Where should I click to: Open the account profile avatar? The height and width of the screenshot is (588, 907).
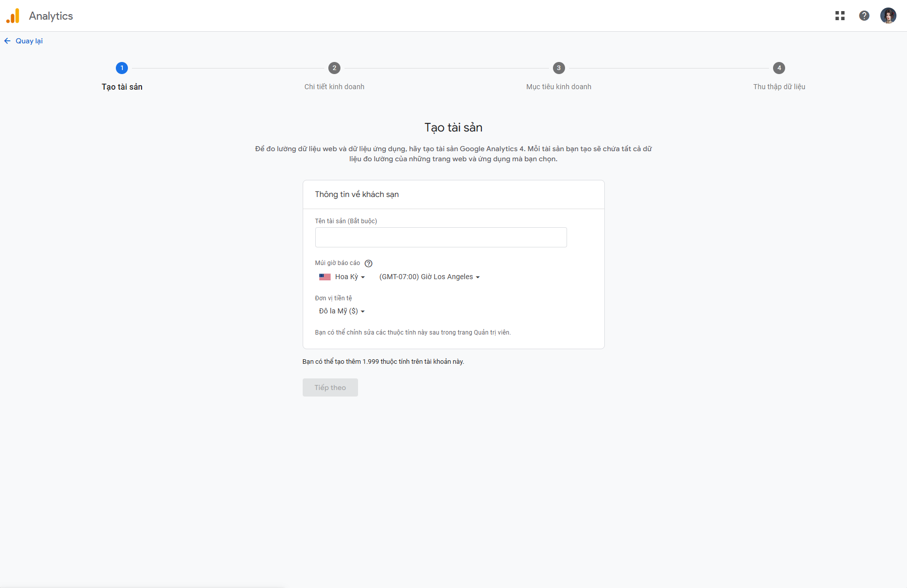click(888, 16)
